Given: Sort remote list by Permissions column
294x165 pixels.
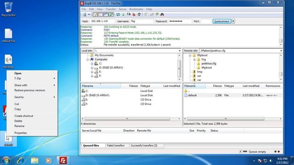Looking at the screenshot, I should (273, 86).
